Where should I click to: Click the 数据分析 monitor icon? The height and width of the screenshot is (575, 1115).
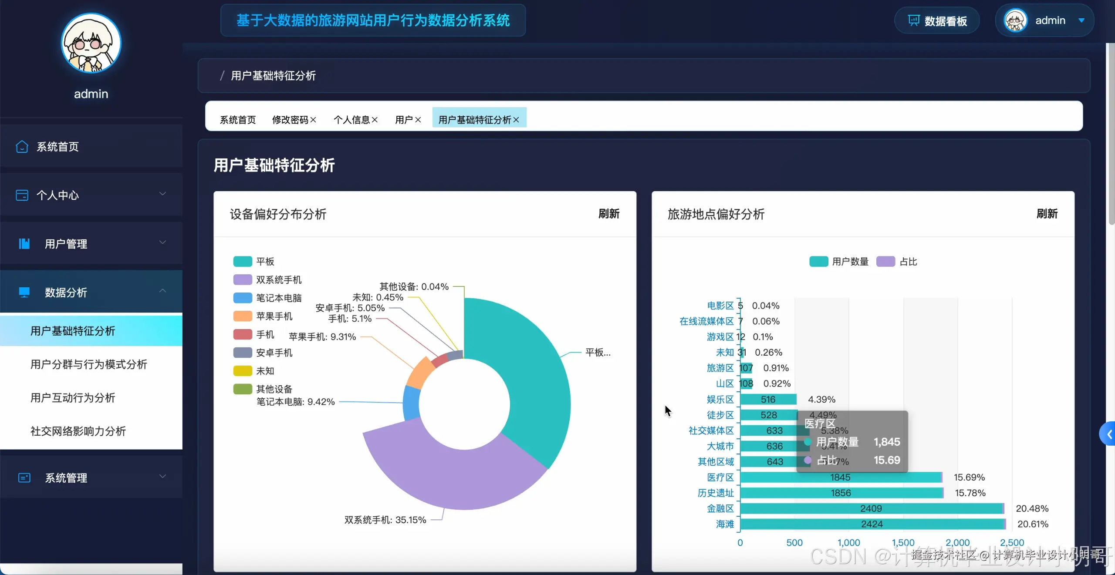[24, 292]
